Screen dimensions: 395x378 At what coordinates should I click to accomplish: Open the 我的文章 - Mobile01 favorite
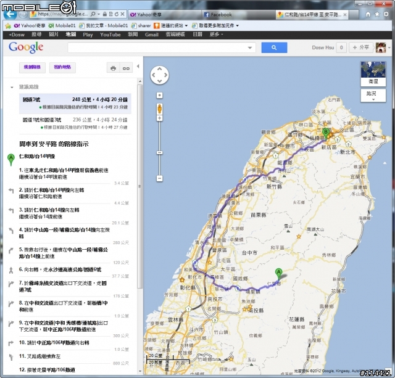click(104, 26)
